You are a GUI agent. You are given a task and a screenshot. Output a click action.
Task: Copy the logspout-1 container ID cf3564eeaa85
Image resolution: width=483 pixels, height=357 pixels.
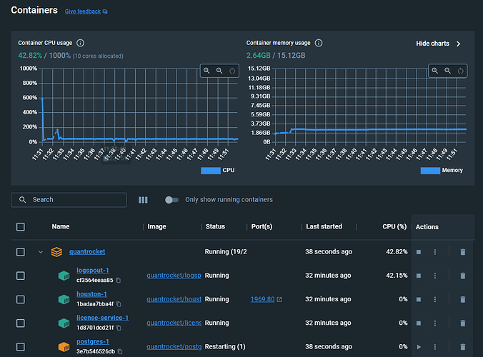click(119, 281)
